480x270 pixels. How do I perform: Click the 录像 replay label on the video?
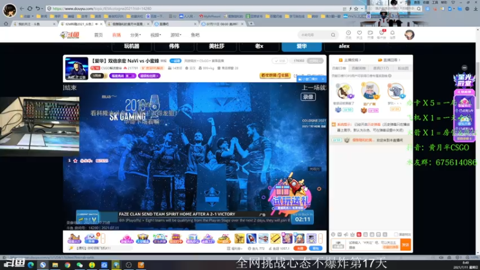click(x=308, y=97)
